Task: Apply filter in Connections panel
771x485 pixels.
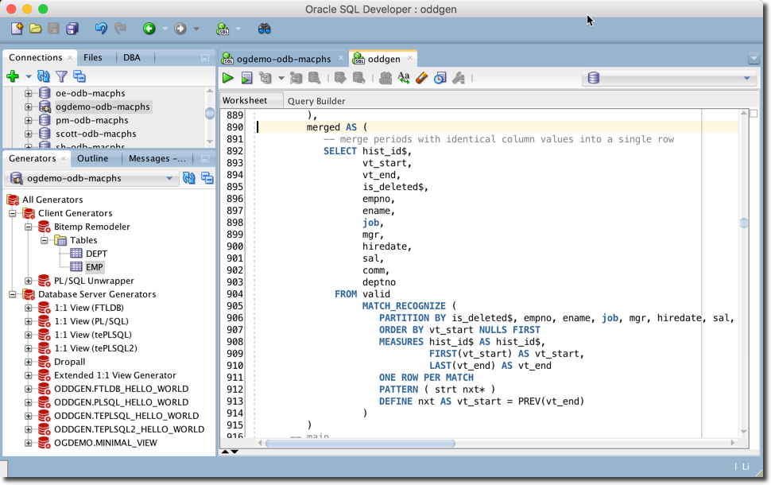Action: [61, 76]
